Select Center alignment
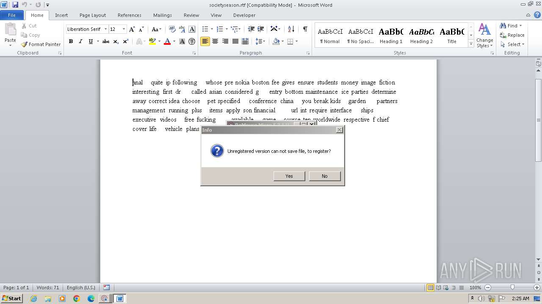Viewport: 542px width, 304px height. 215,41
